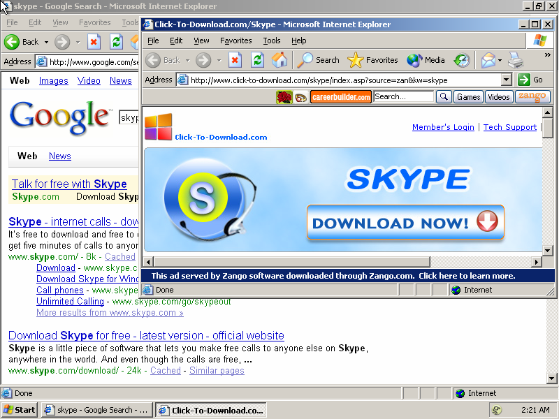
Task: Open Favorites menu in Click-To-Download window
Action: point(236,41)
